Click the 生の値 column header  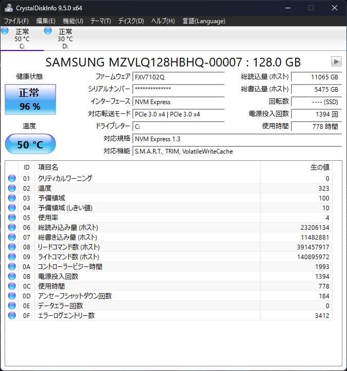(x=296, y=167)
